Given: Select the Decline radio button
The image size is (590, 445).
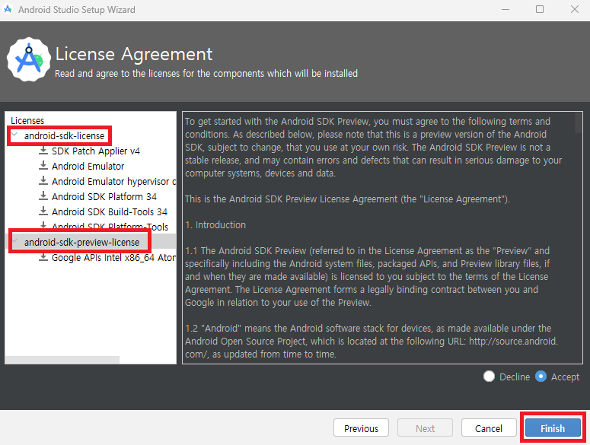Looking at the screenshot, I should 489,377.
